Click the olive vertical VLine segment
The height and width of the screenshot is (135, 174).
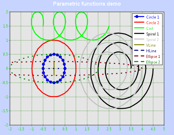(x=54, y=68)
